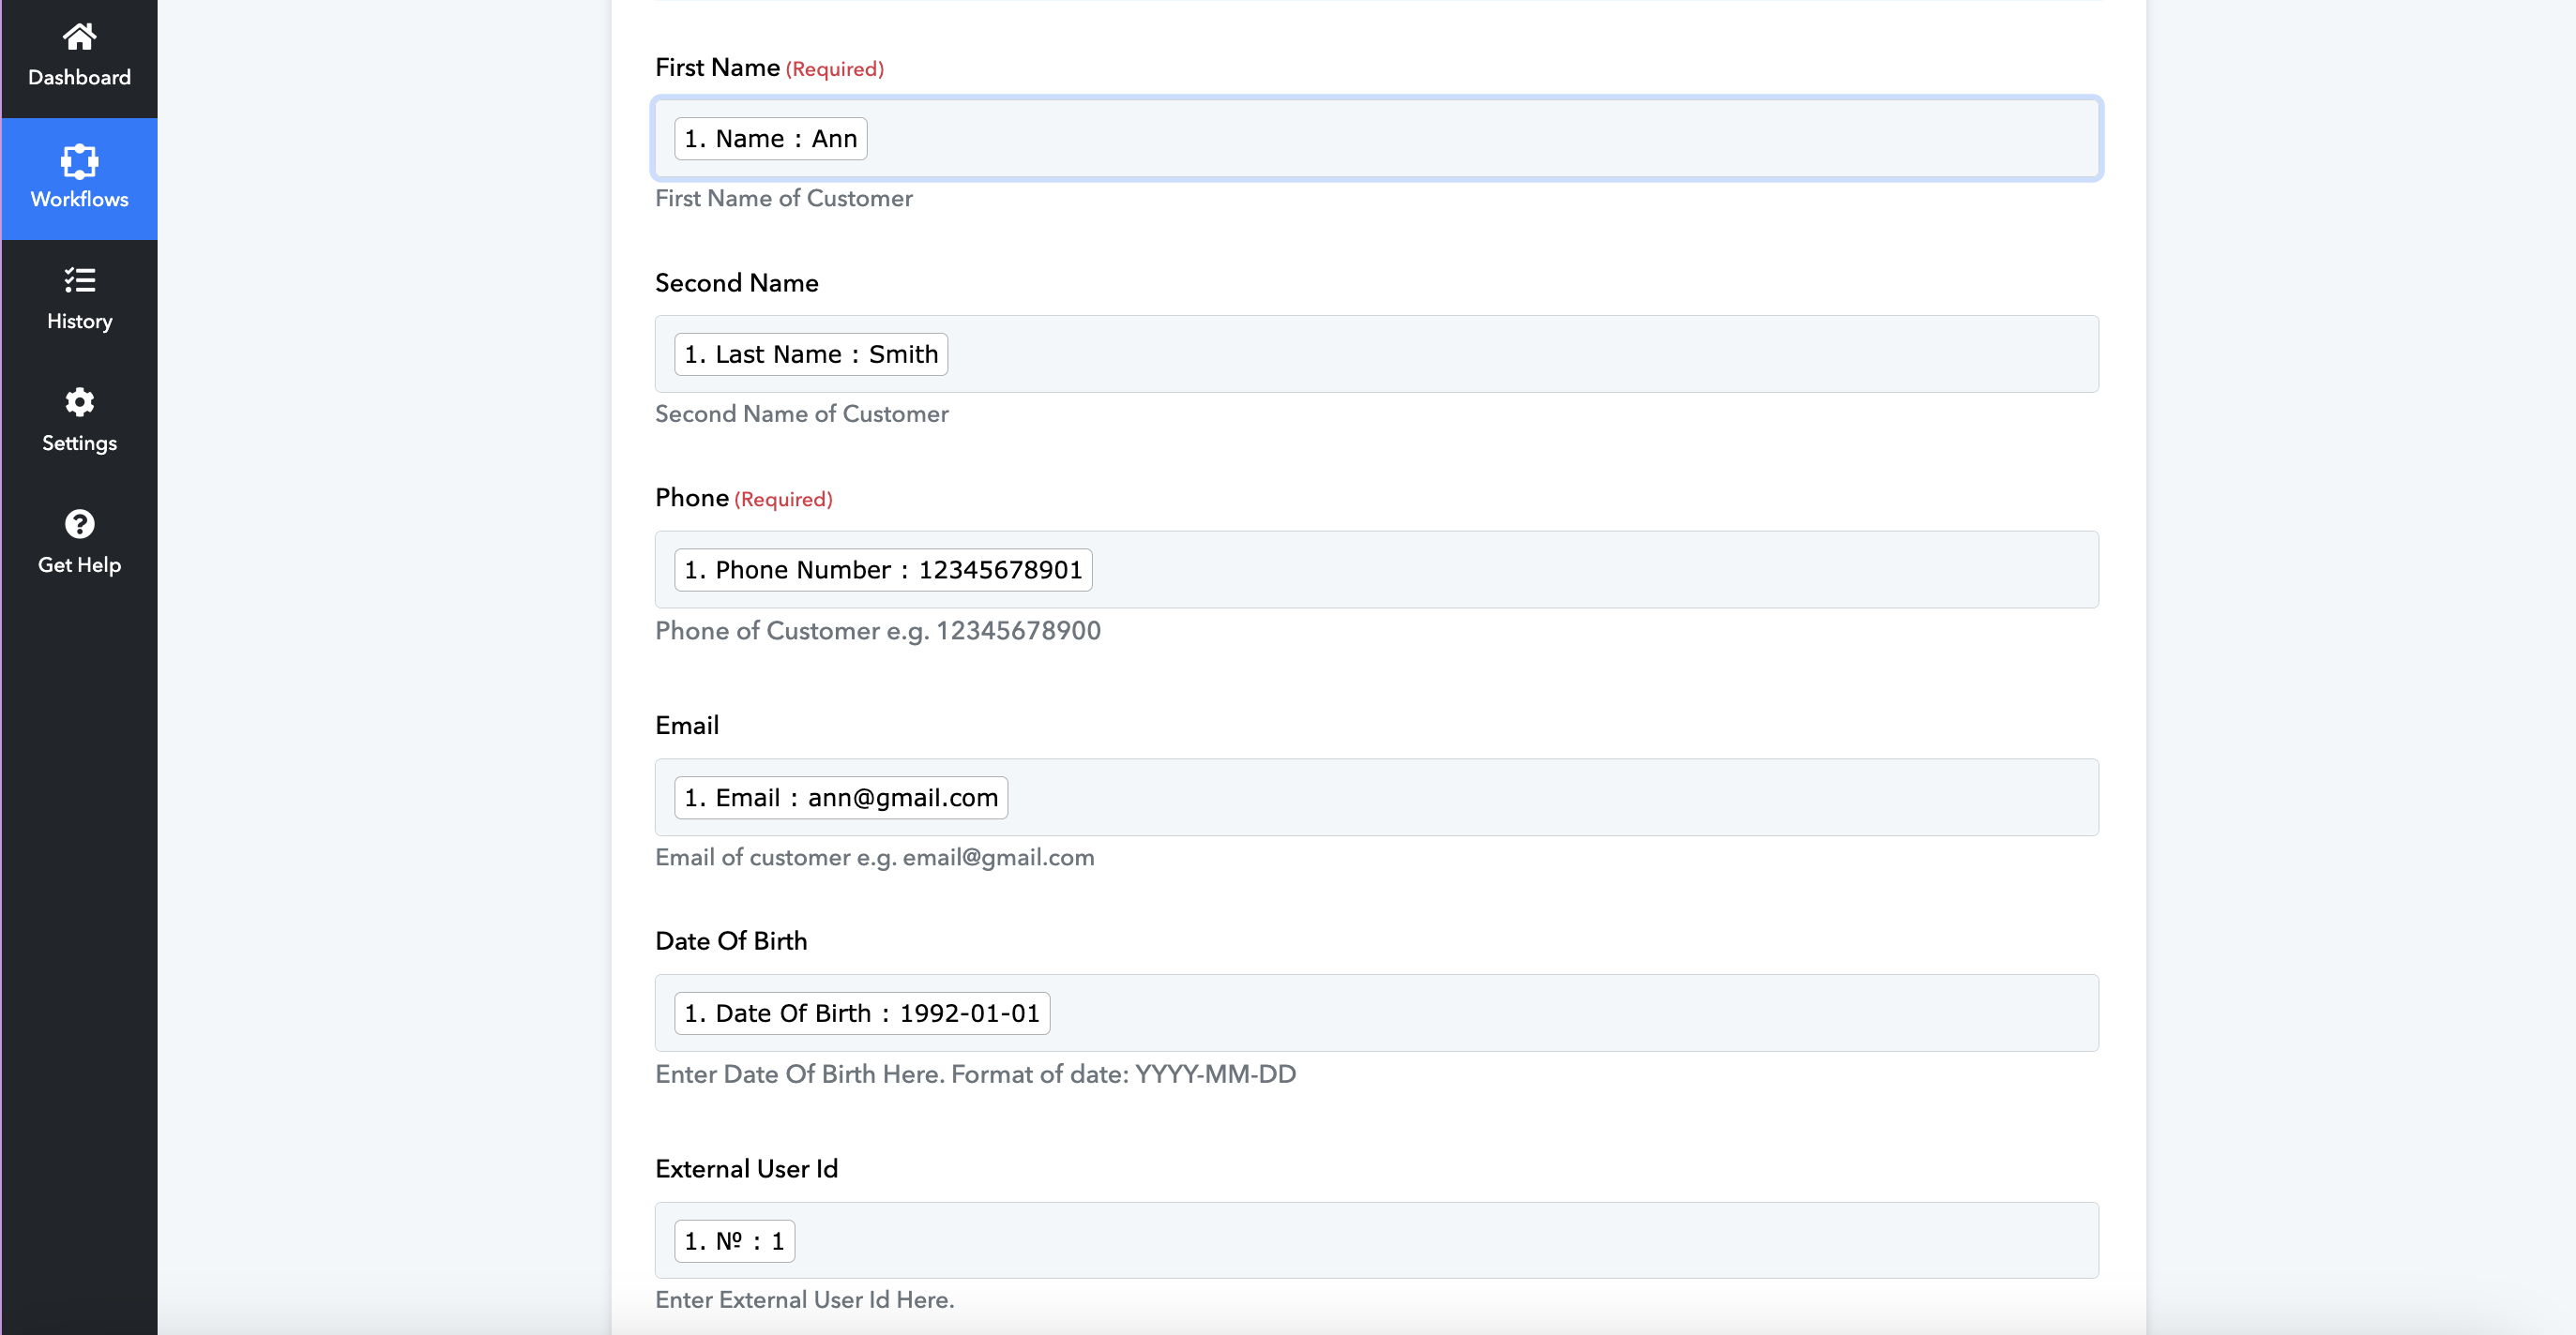Open the Workflows puzzle icon
This screenshot has height=1335, width=2576.
click(x=79, y=160)
